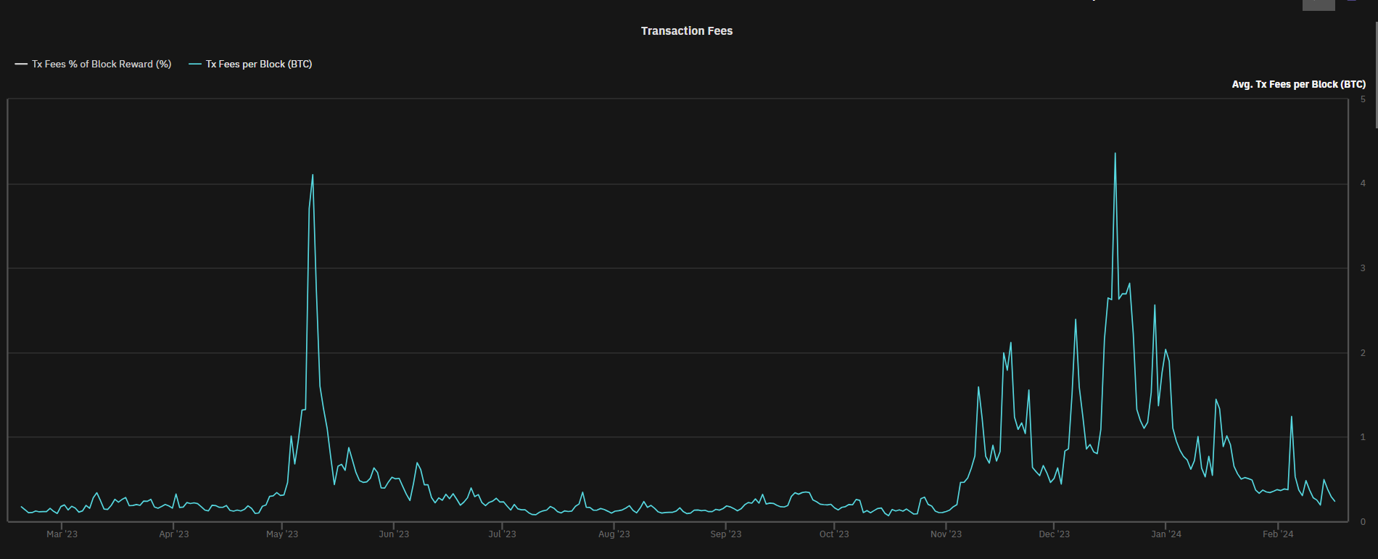
Task: Click the y-axis value 3
Action: [1363, 268]
